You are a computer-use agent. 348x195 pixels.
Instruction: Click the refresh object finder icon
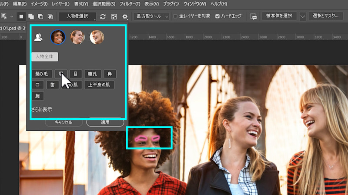103,16
